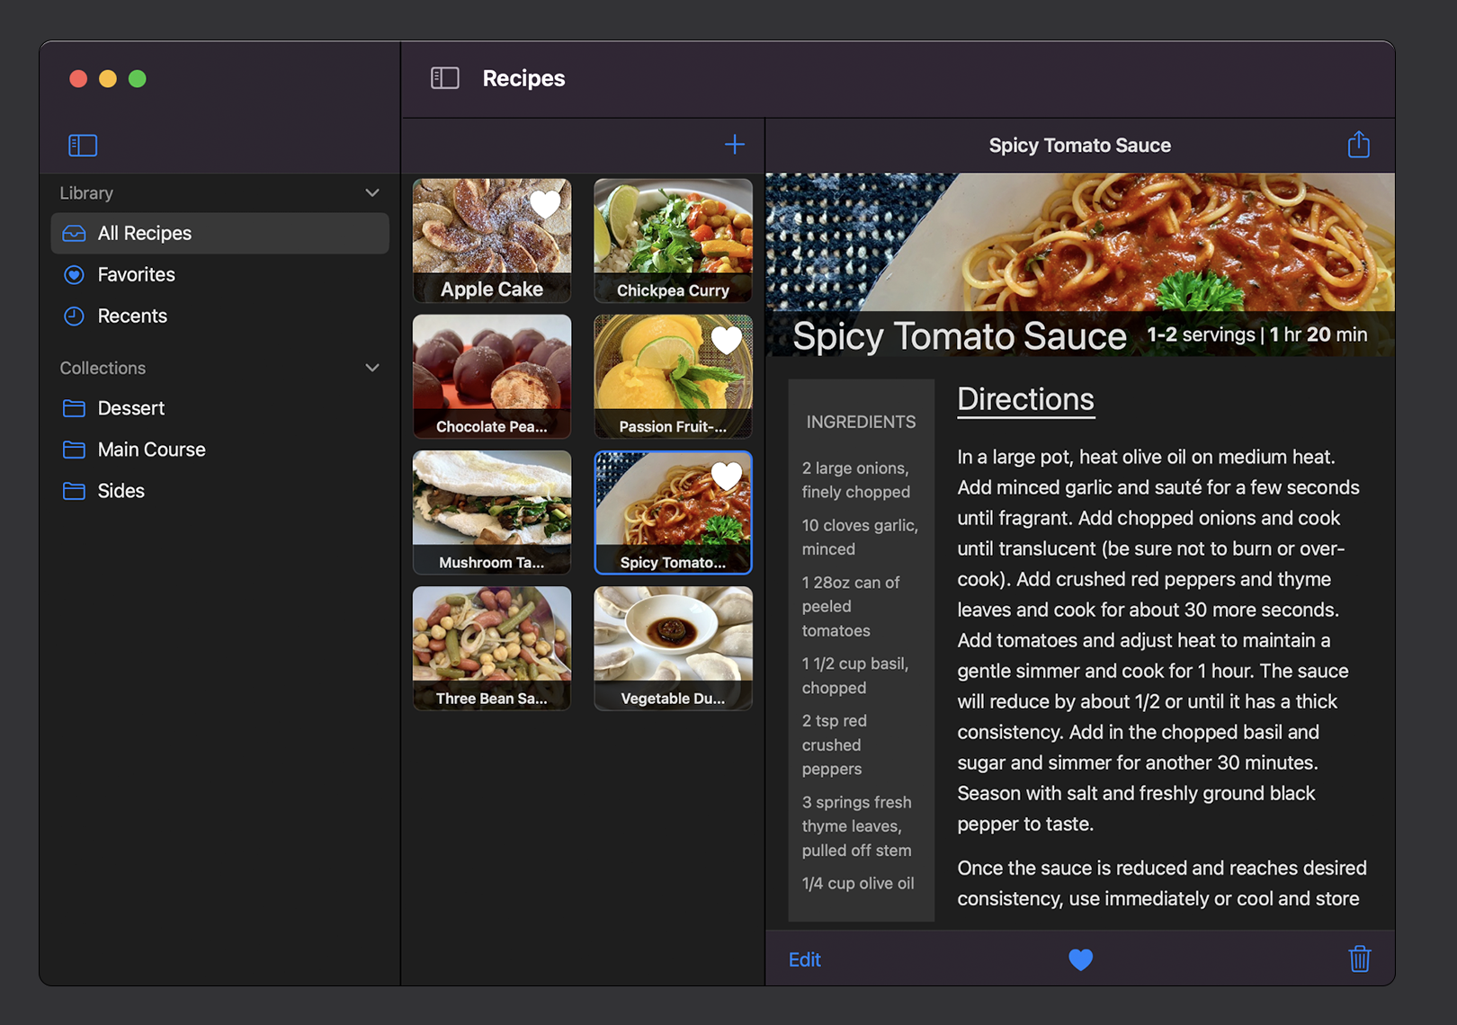Toggle the sidebar icon next to Recipes title

445,78
